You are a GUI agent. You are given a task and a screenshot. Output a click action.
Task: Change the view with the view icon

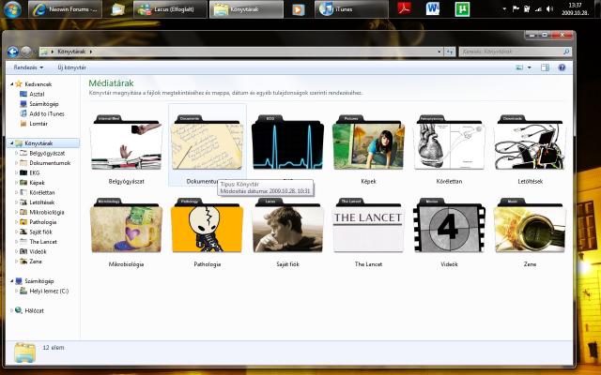[x=519, y=67]
